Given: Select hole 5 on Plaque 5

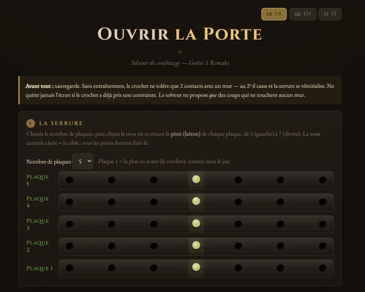Looking at the screenshot, I should [x=238, y=180].
